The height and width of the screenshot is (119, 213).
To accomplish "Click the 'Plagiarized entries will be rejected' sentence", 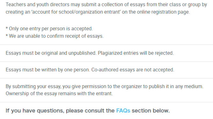I will 136,53.
